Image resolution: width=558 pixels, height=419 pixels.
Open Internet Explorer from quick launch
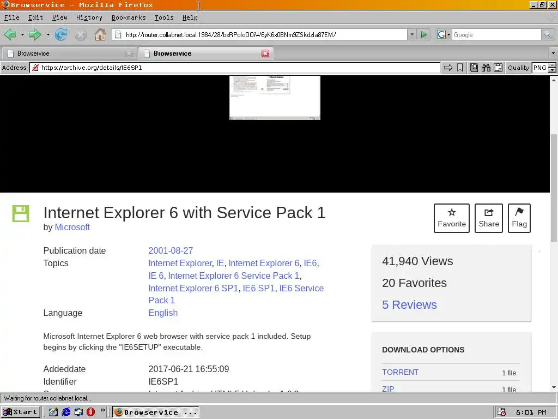pos(66,412)
